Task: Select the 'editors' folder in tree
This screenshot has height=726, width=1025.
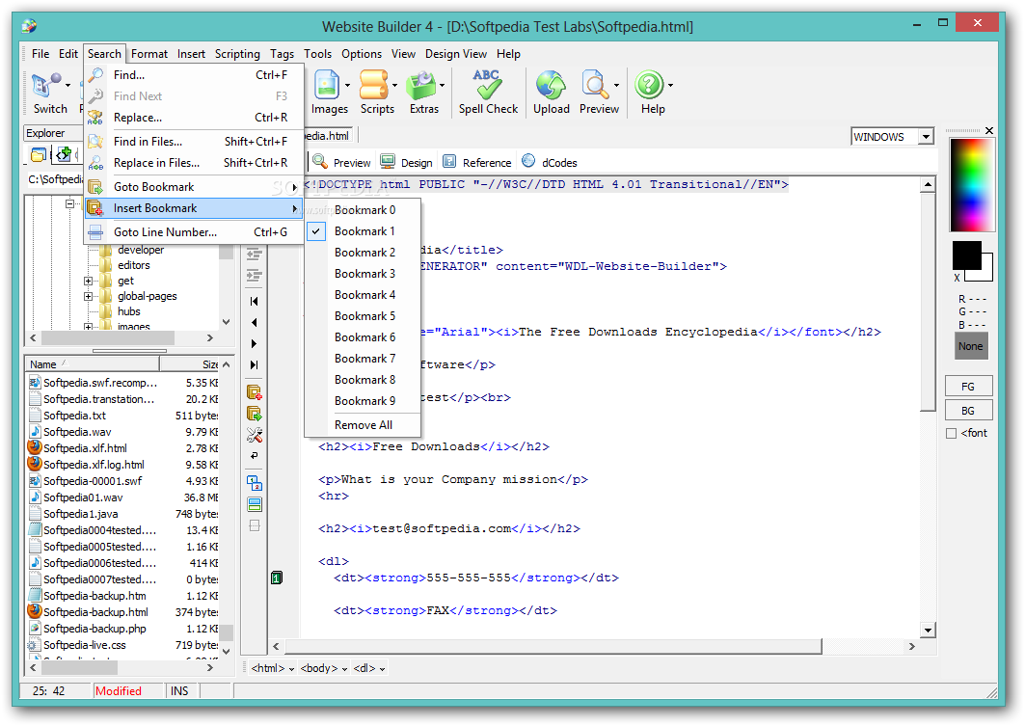Action: tap(133, 265)
